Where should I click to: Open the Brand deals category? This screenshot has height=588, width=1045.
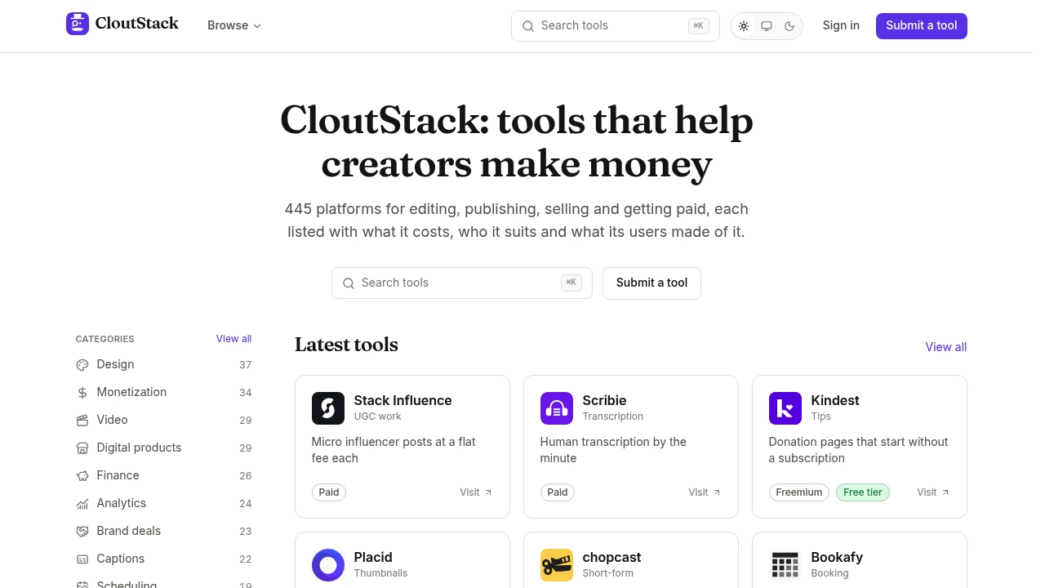click(x=163, y=531)
